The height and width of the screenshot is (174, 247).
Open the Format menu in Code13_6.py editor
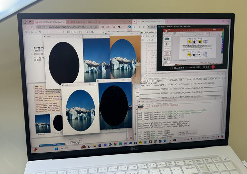(x=148, y=104)
